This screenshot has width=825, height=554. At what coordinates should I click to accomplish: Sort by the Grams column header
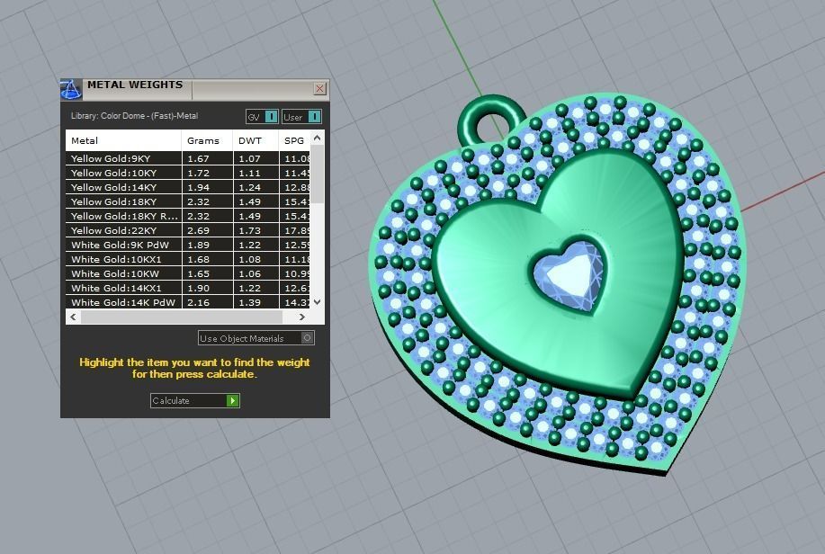pos(207,140)
